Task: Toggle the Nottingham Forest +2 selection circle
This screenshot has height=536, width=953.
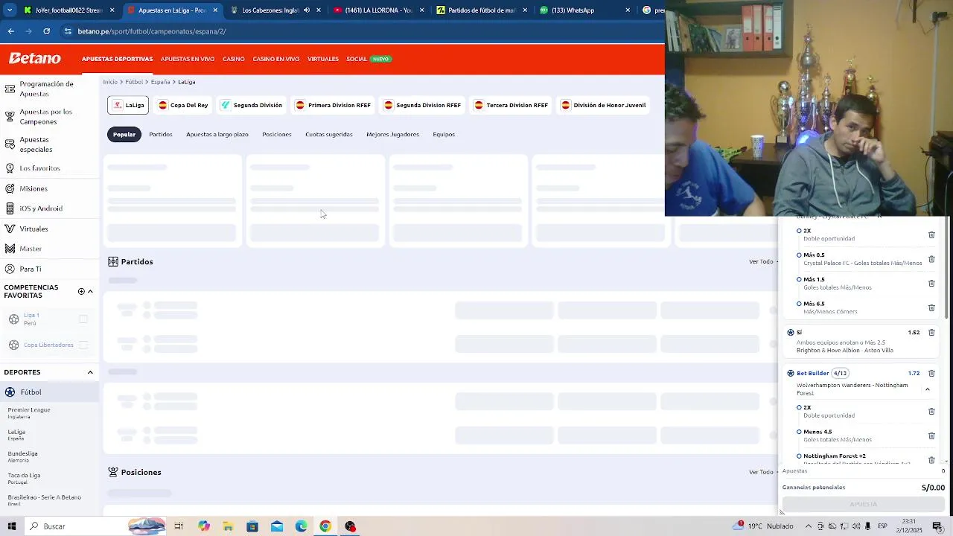Action: (x=799, y=456)
